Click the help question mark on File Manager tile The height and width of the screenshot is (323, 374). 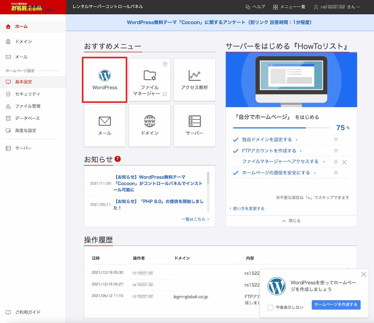point(165,64)
